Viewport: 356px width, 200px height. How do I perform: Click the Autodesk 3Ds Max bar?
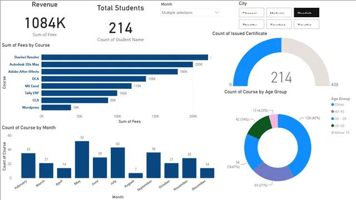pyautogui.click(x=117, y=64)
